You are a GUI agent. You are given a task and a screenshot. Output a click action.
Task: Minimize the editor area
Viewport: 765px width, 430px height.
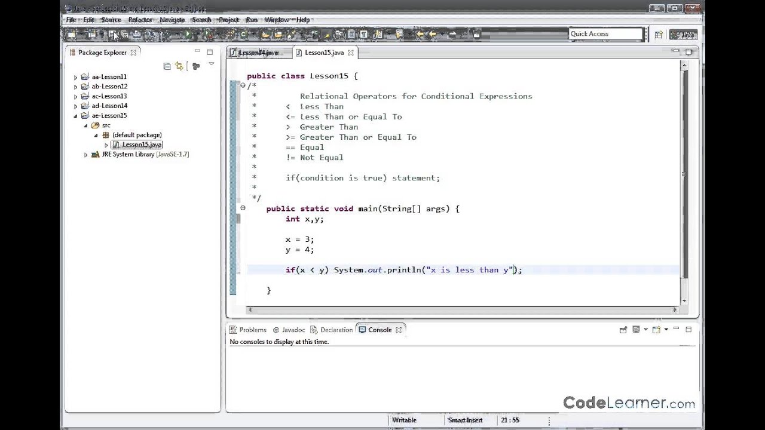click(x=675, y=51)
